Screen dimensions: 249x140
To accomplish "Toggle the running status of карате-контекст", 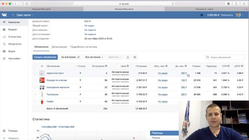I will [x=81, y=73].
